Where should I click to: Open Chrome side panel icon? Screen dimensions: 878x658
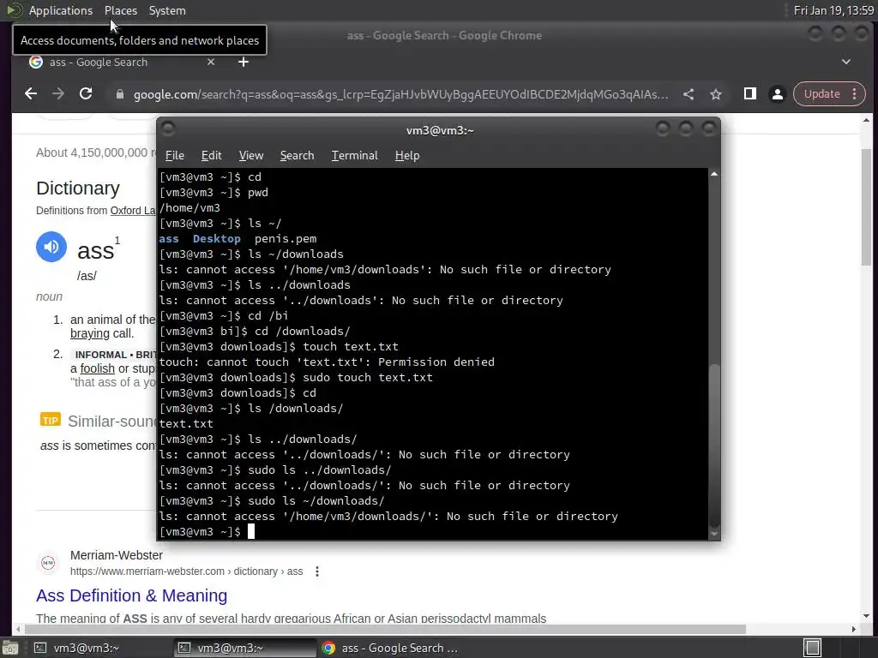[749, 94]
